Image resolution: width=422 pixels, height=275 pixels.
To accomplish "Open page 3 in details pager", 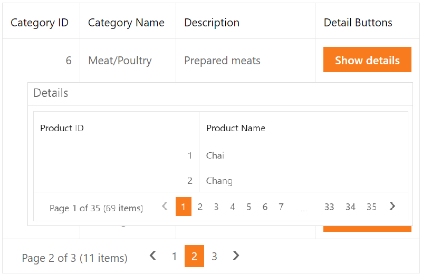I will coord(216,207).
